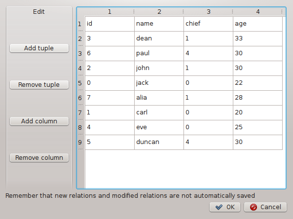Select the cell containing 'jack'
The height and width of the screenshot is (219, 293).
coord(159,83)
